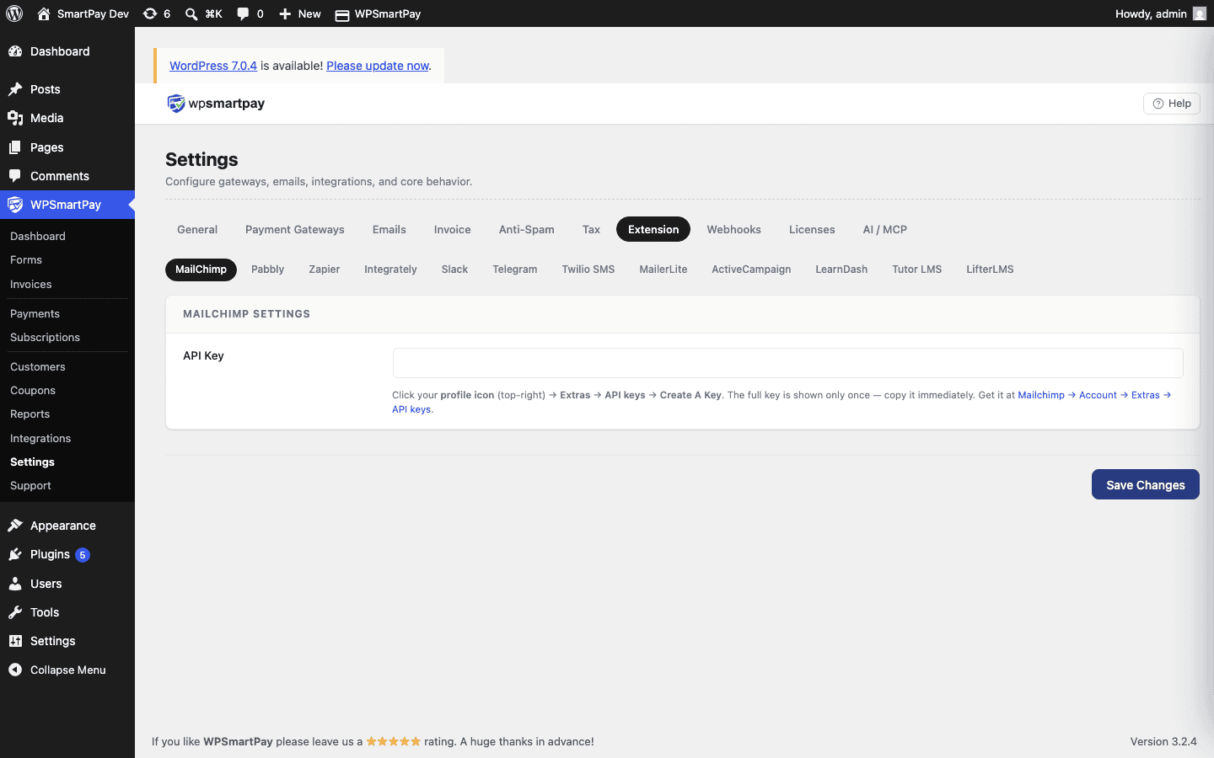
Task: Open the WordPress logo menu
Action: (14, 13)
